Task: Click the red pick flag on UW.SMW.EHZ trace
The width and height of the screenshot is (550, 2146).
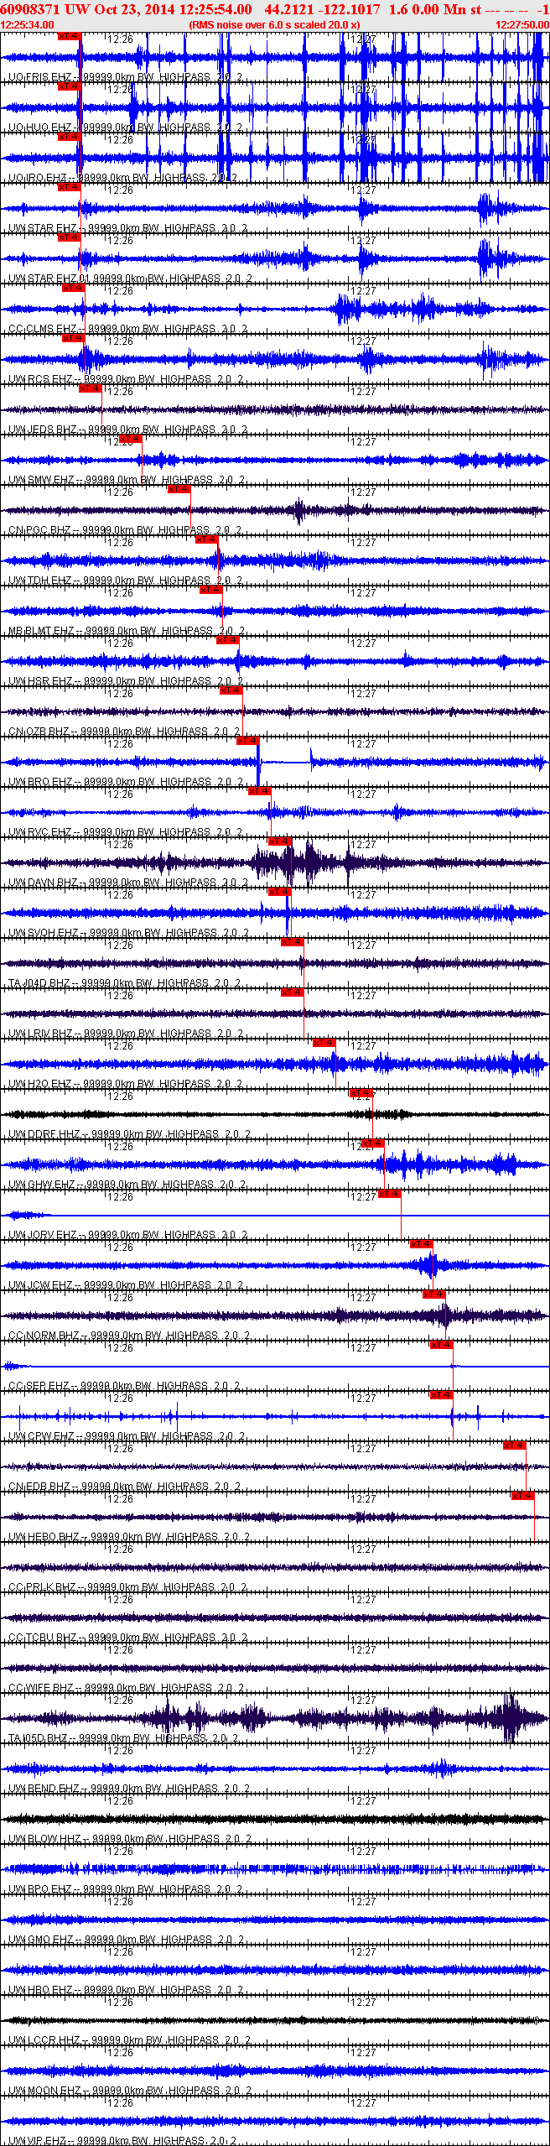Action: point(130,439)
